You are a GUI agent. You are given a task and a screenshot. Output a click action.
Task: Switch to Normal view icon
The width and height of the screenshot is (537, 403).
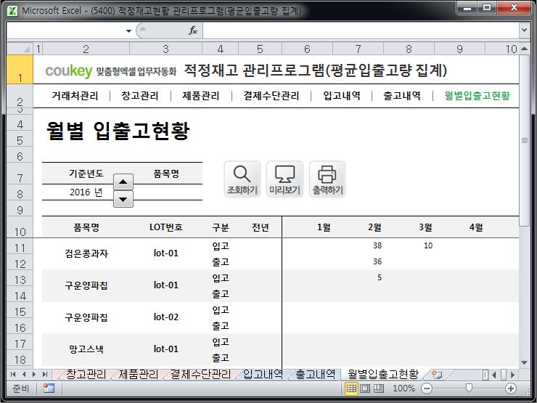(351, 388)
